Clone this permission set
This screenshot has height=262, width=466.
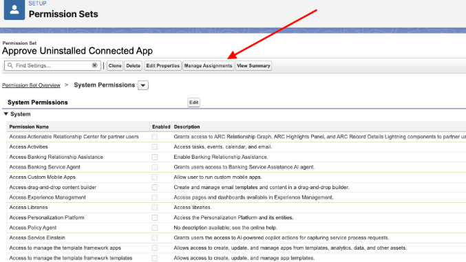[115, 65]
